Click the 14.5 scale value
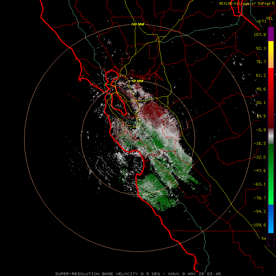Screen dimensions: 276x276 tap(261, 116)
